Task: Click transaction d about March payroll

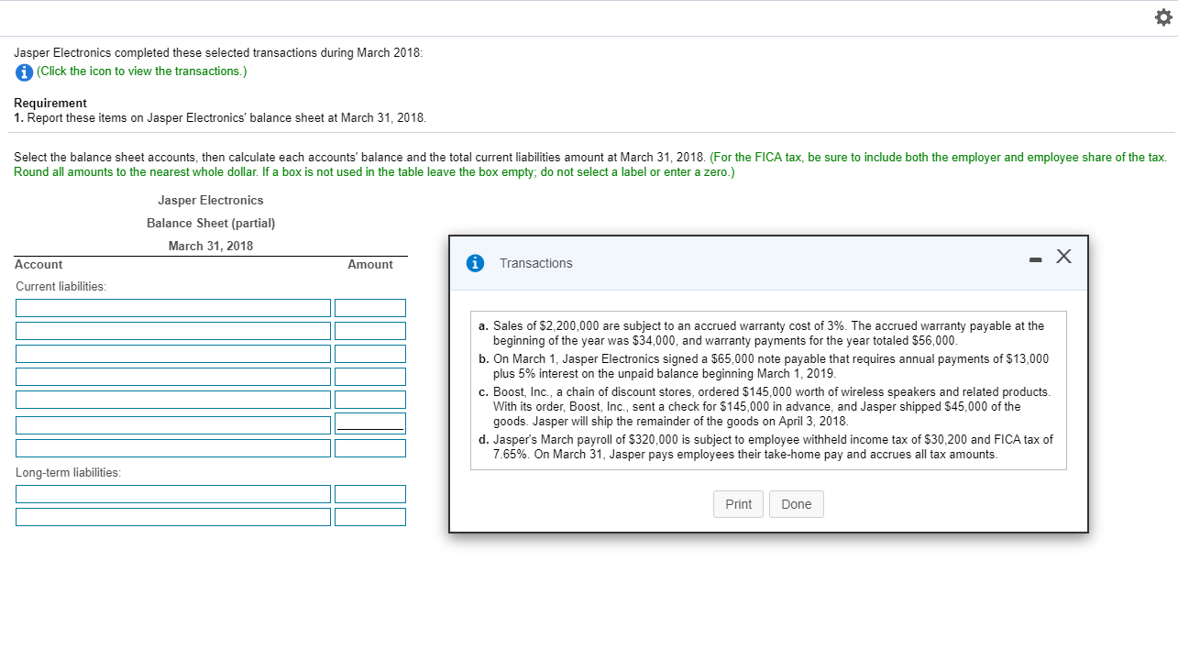Action: (766, 446)
